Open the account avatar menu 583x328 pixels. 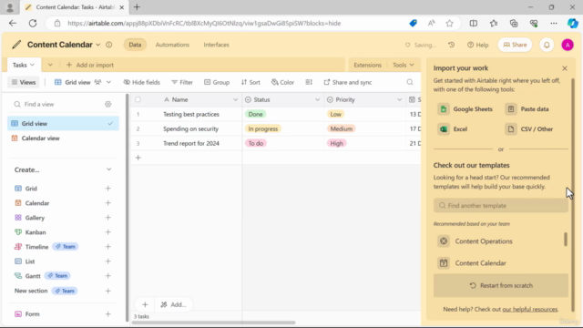[568, 45]
